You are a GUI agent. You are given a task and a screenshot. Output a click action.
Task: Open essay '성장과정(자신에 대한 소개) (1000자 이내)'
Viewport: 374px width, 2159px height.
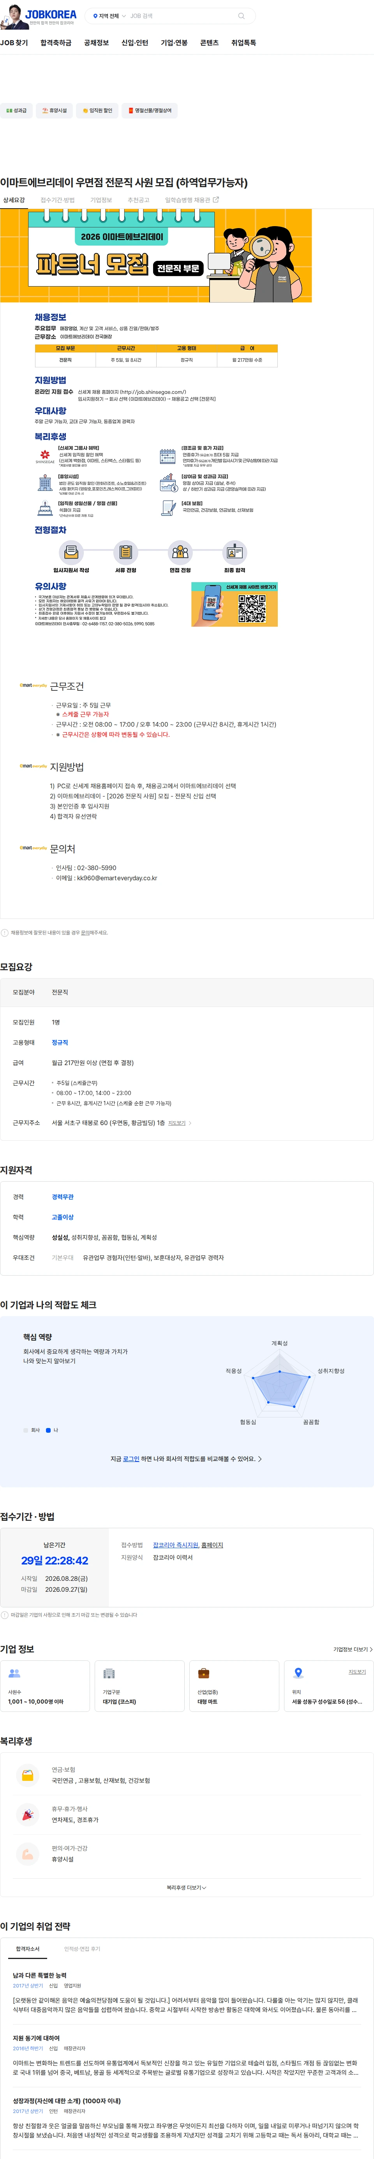[66, 2101]
